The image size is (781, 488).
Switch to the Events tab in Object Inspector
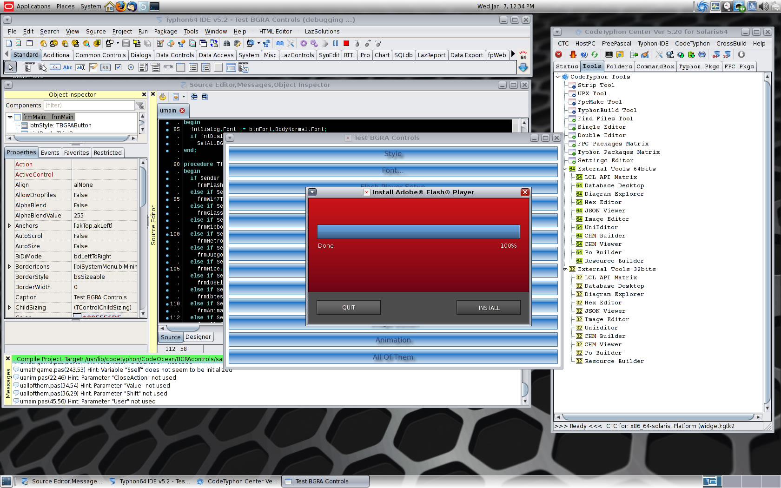(x=50, y=153)
